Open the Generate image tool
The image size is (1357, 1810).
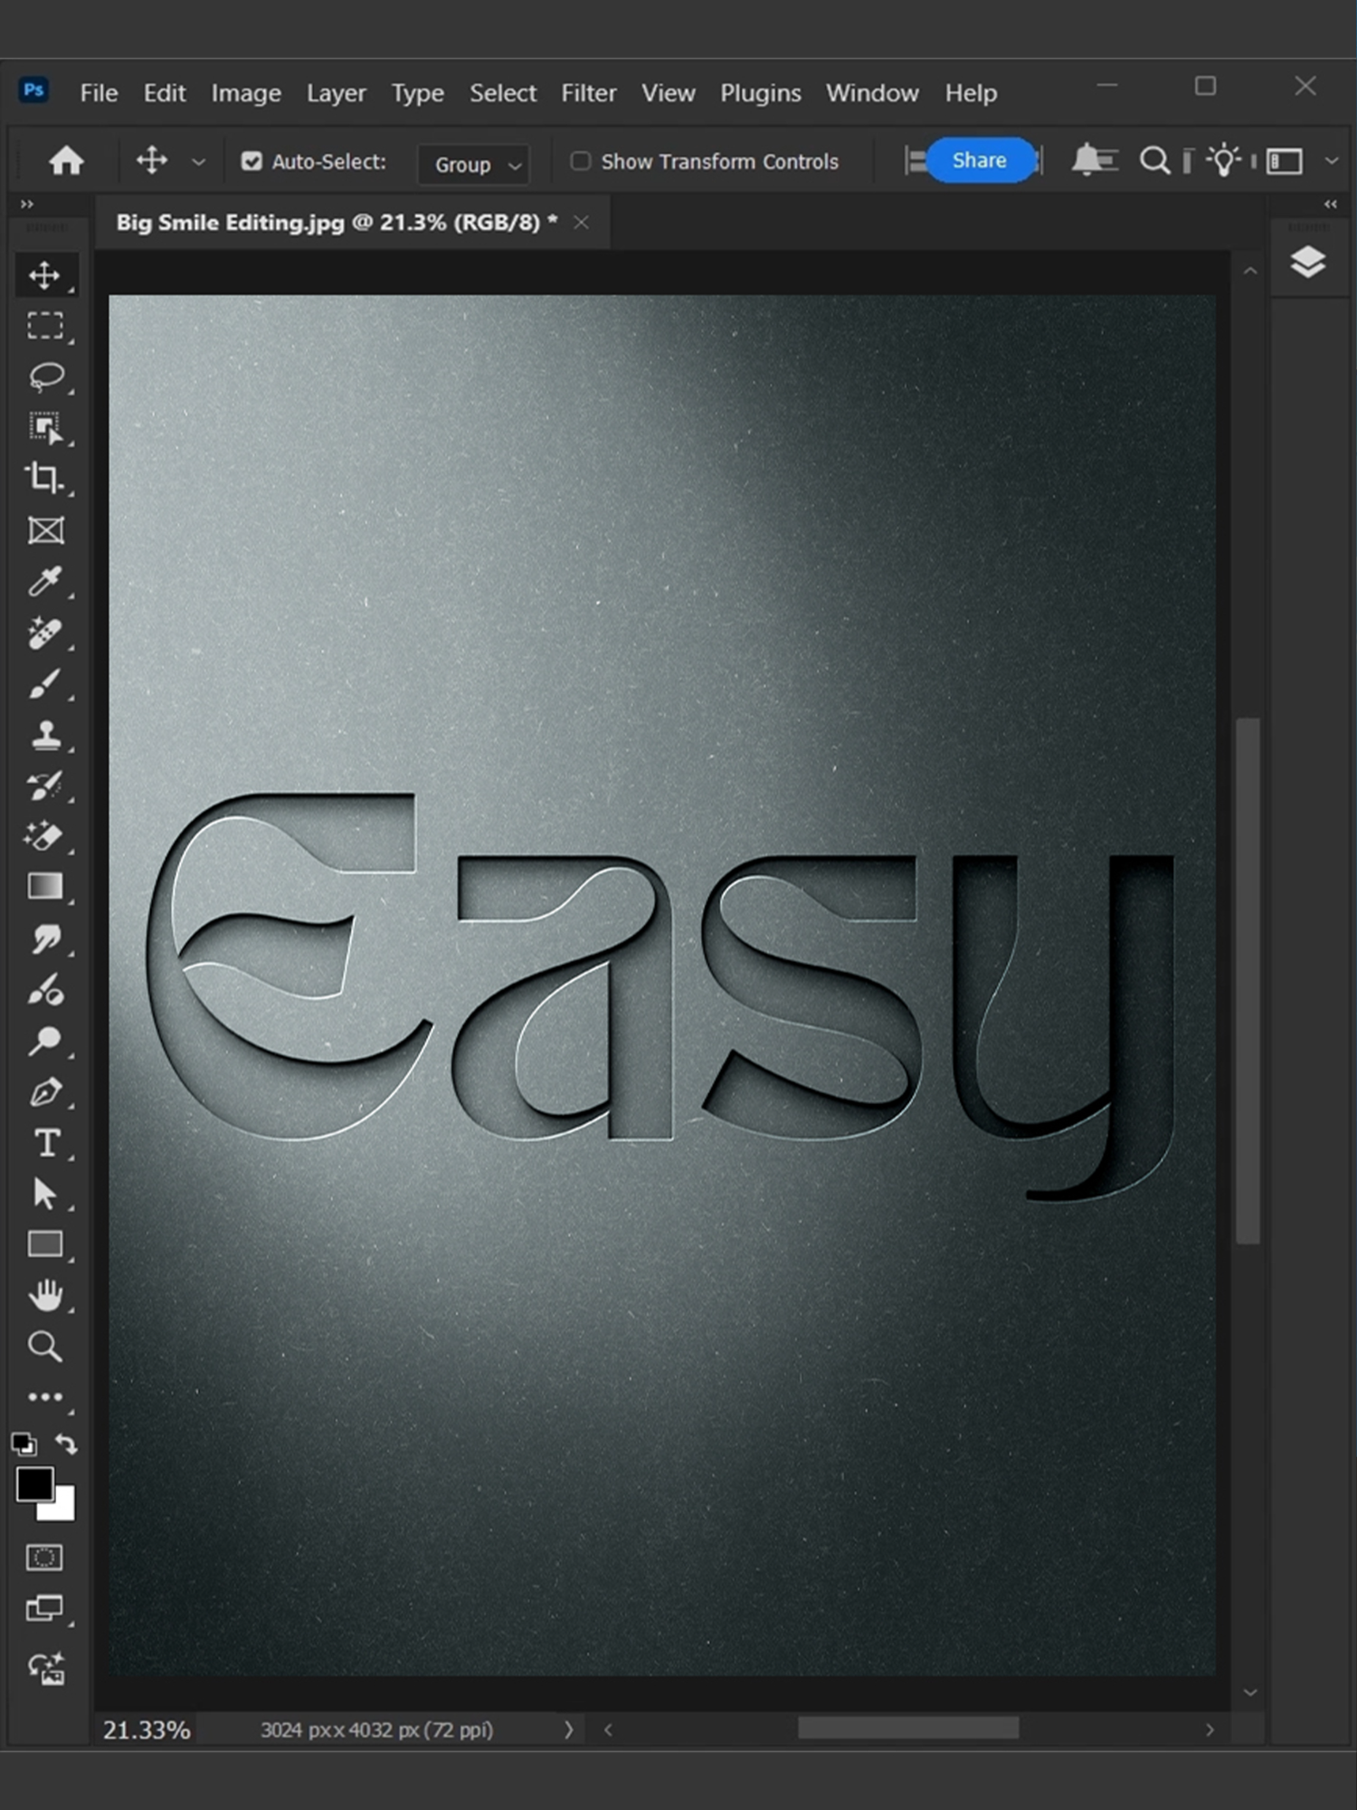pyautogui.click(x=45, y=1667)
